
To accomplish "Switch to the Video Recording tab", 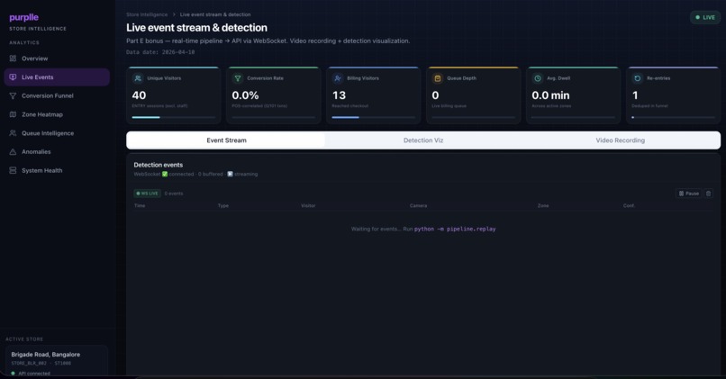I will point(621,140).
